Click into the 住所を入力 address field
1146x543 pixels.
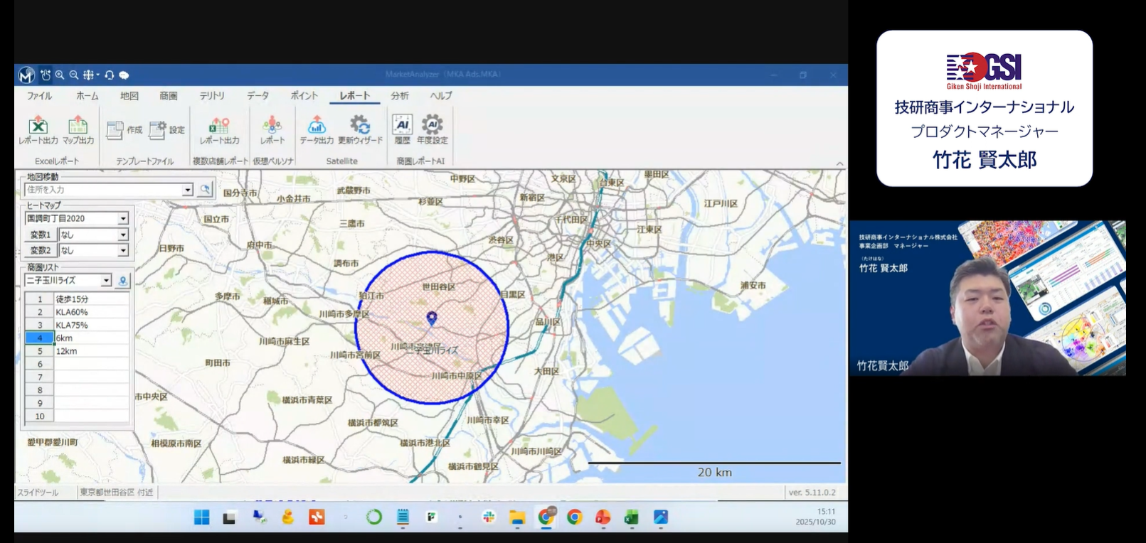click(104, 190)
